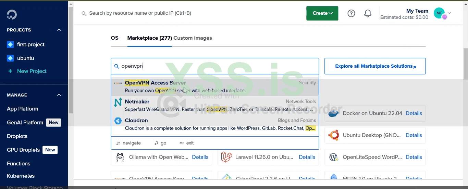Open App Platform in sidebar
The image size is (468, 189).
click(22, 109)
